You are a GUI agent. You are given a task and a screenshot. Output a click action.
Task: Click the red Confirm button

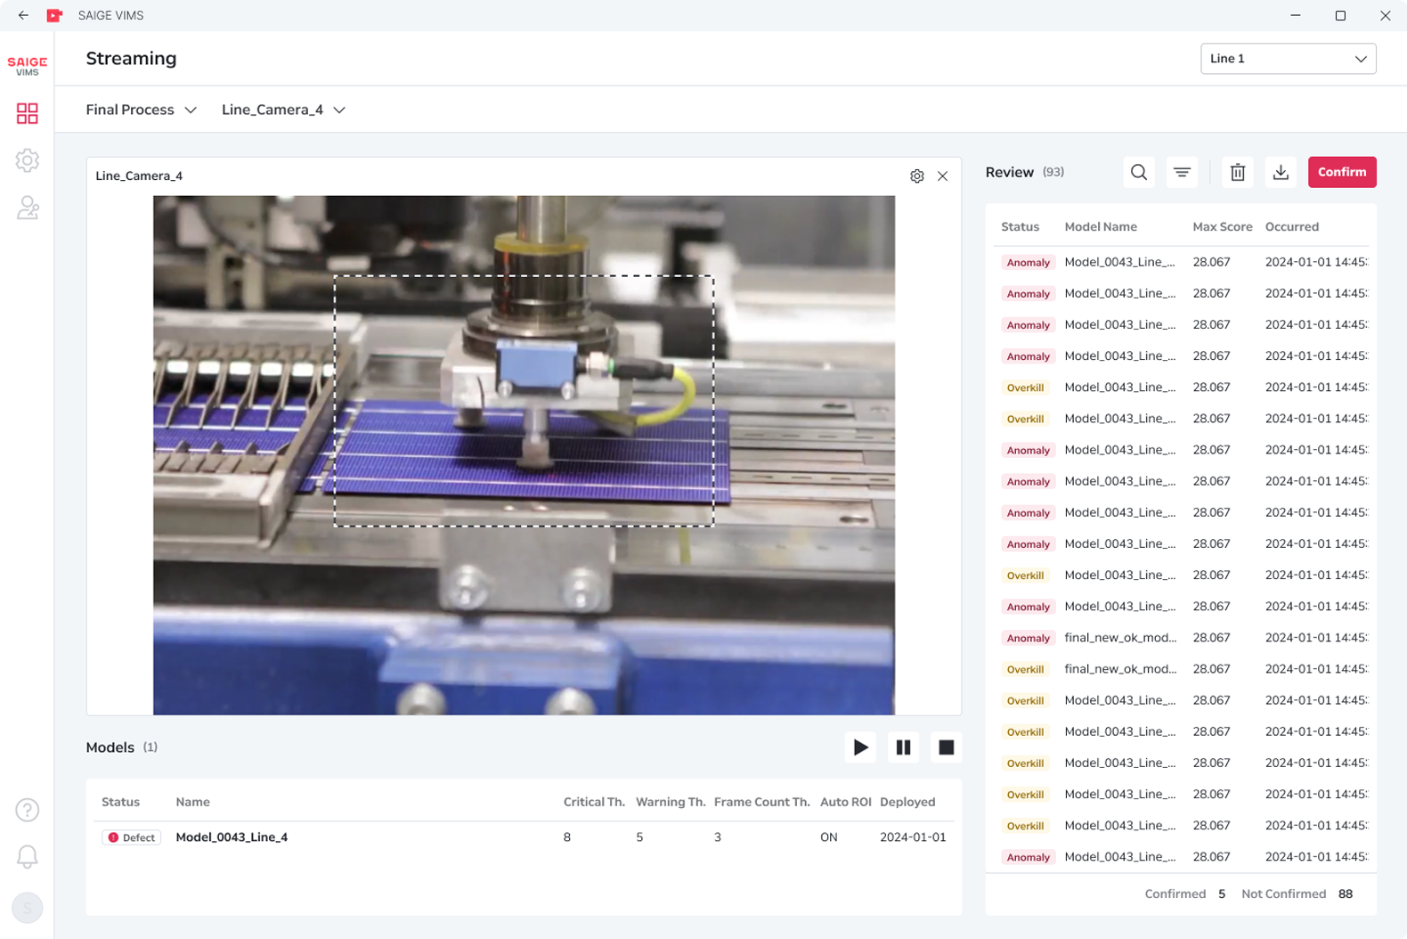coord(1342,172)
